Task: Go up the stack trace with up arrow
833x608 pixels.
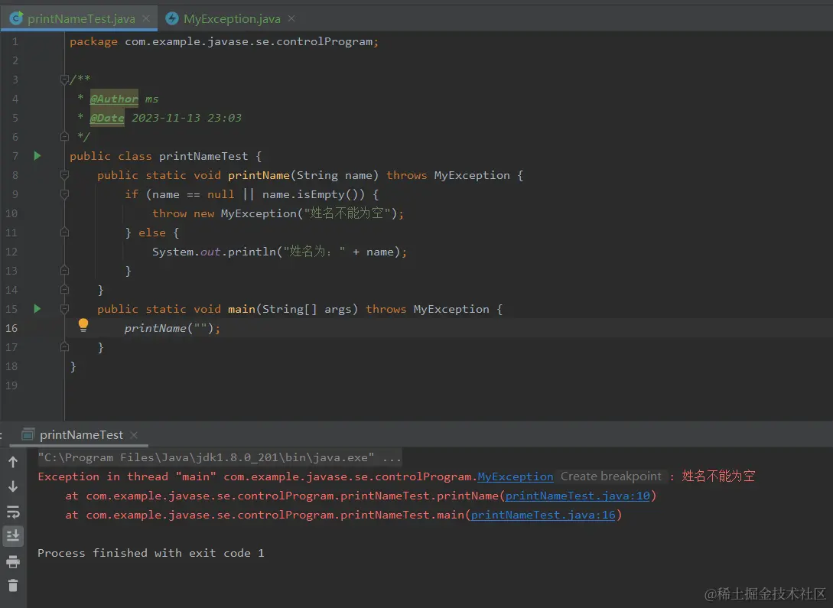Action: (13, 462)
